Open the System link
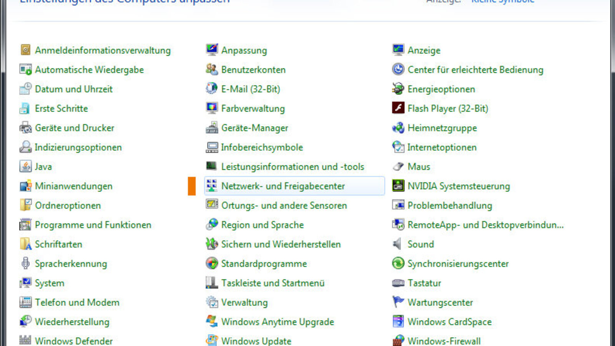The height and width of the screenshot is (346, 615). (50, 283)
